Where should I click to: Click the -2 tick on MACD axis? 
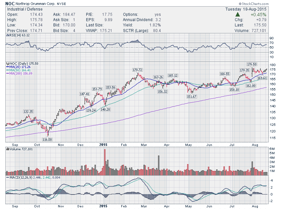[x=271, y=201]
